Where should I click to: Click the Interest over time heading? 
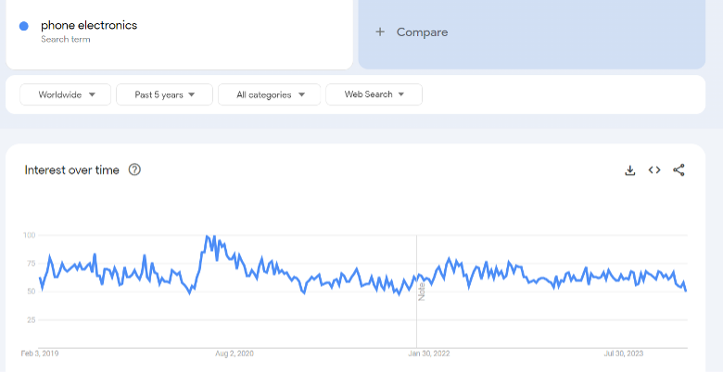[x=72, y=170]
